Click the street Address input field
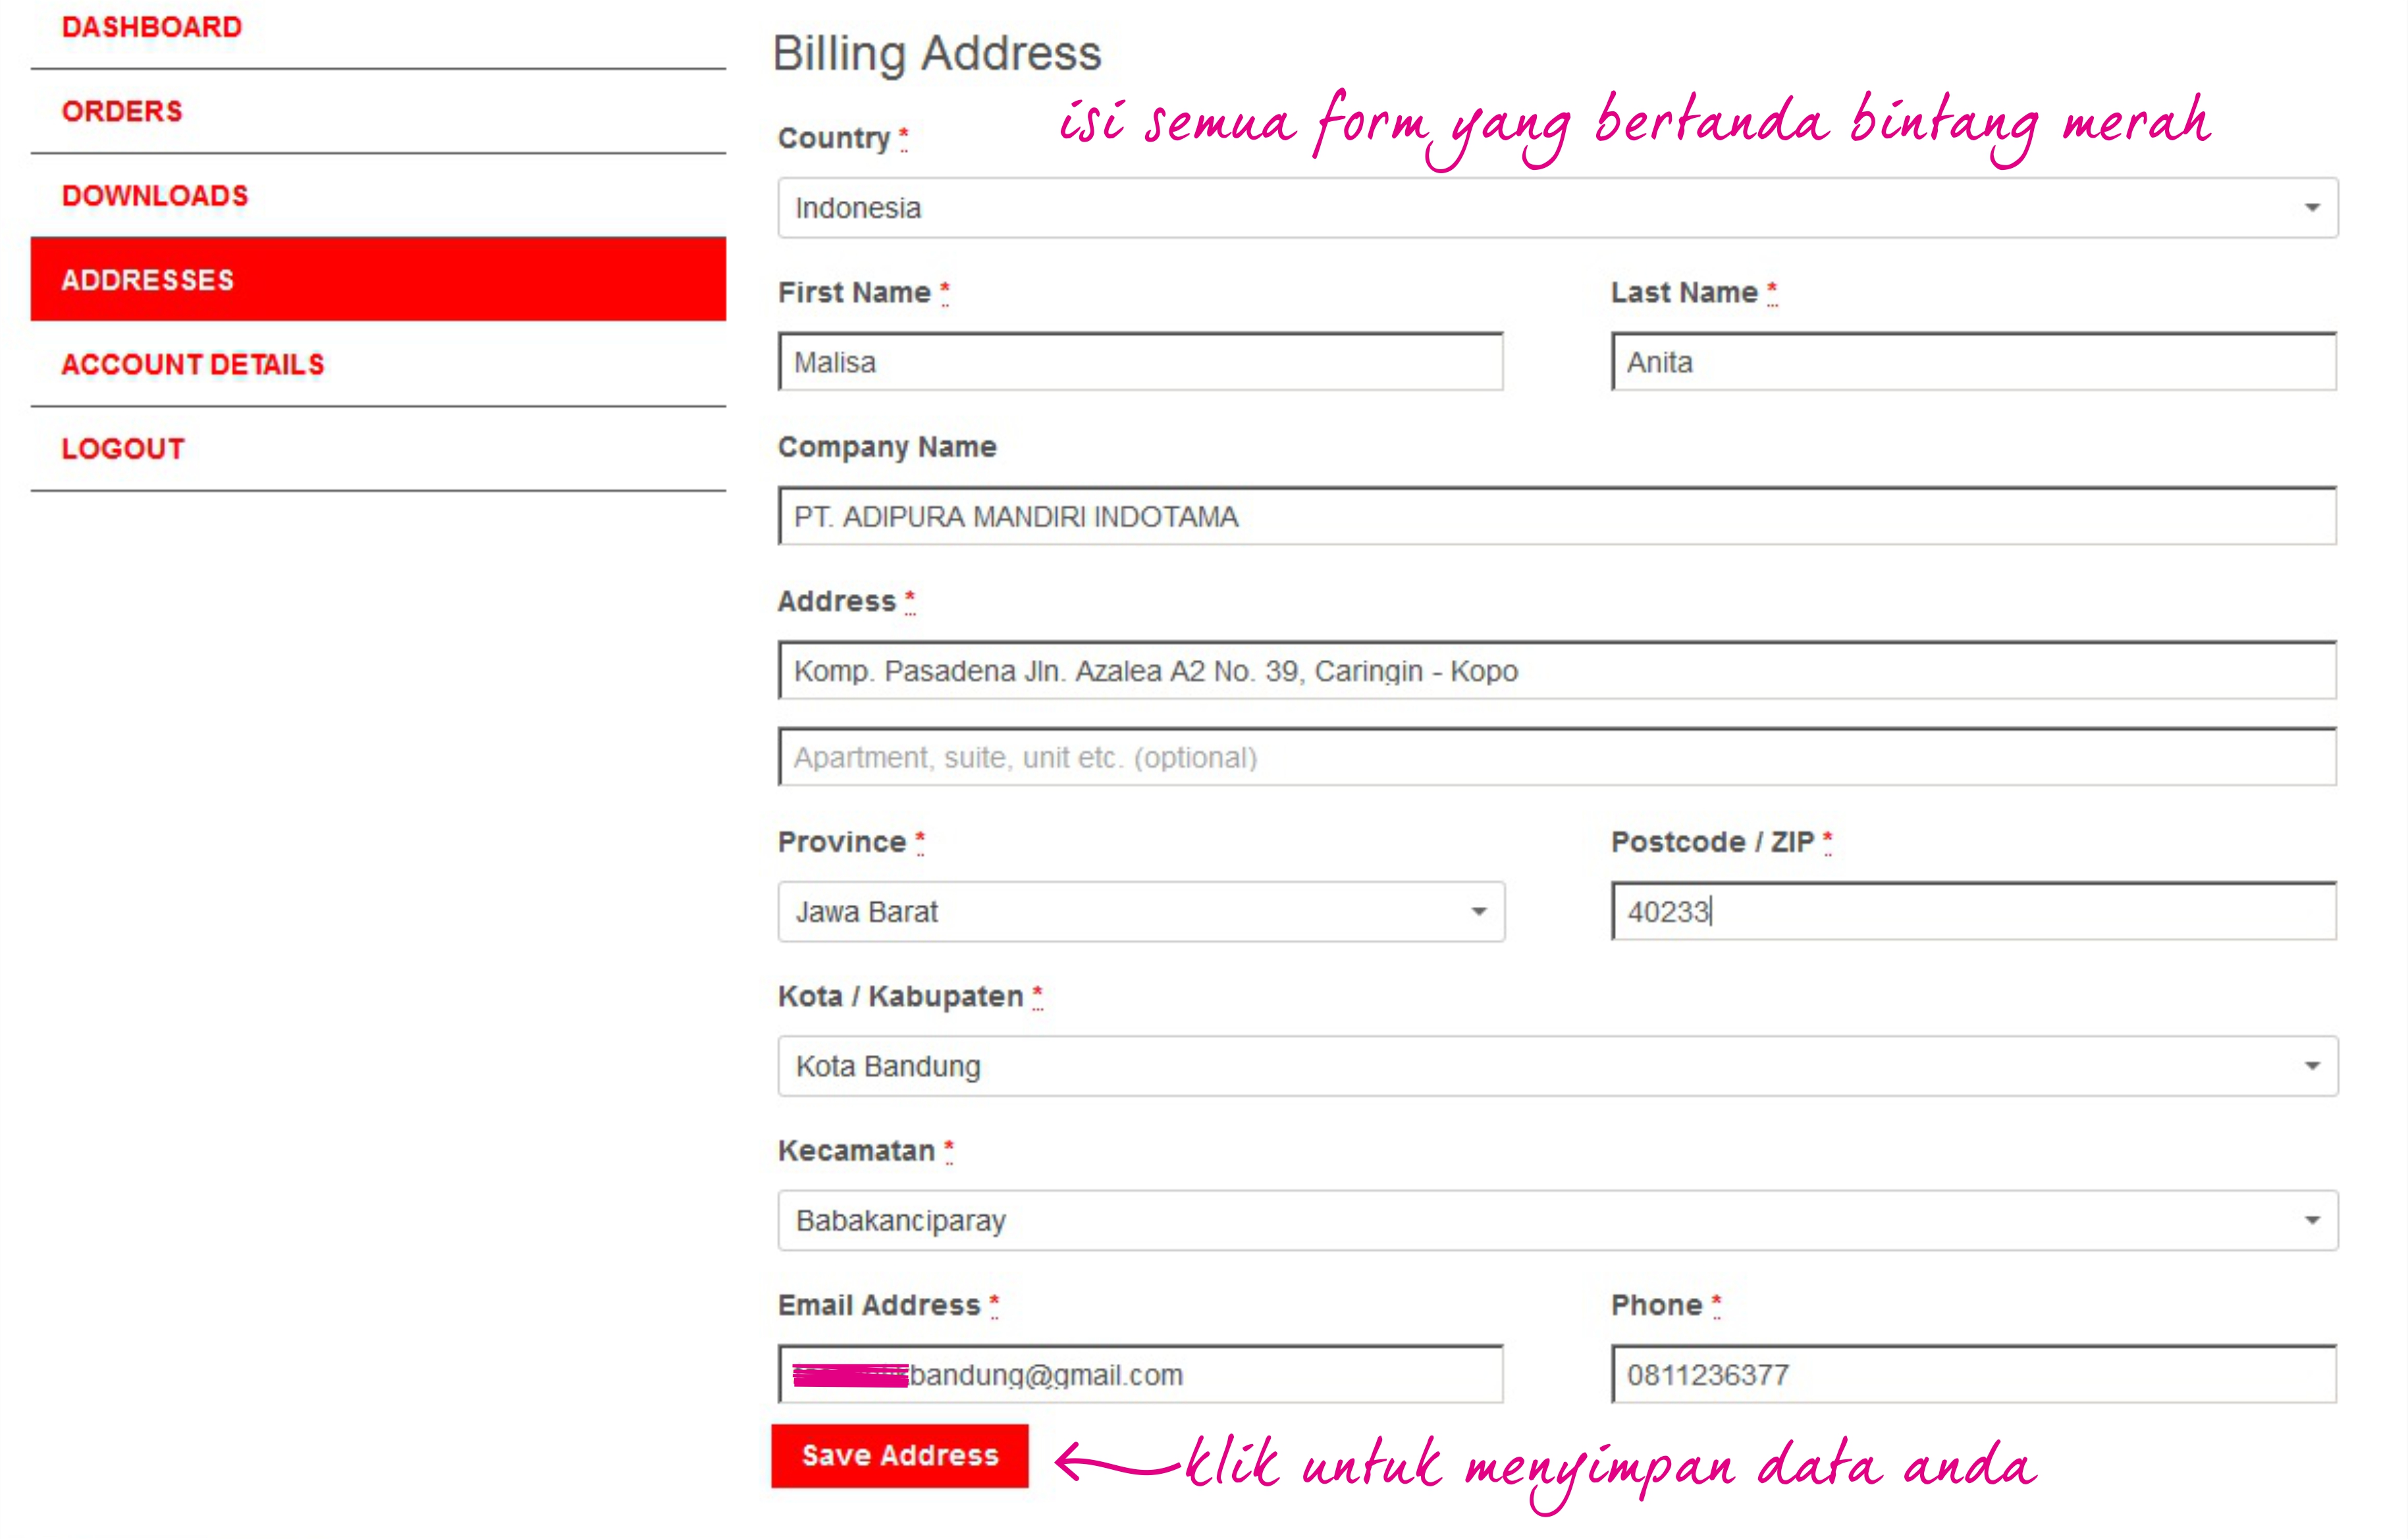 click(1556, 671)
